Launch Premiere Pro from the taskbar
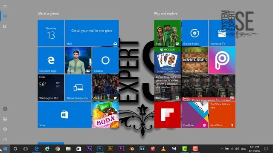Screen dimensions: 273x153 coord(121,149)
